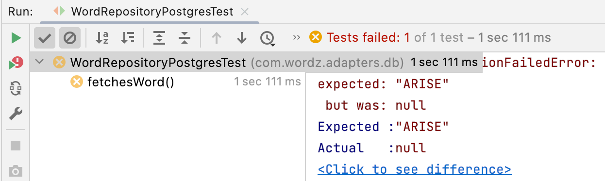Collapse WordRepositoryPostgresTest tree node
The width and height of the screenshot is (605, 181).
pyautogui.click(x=40, y=63)
